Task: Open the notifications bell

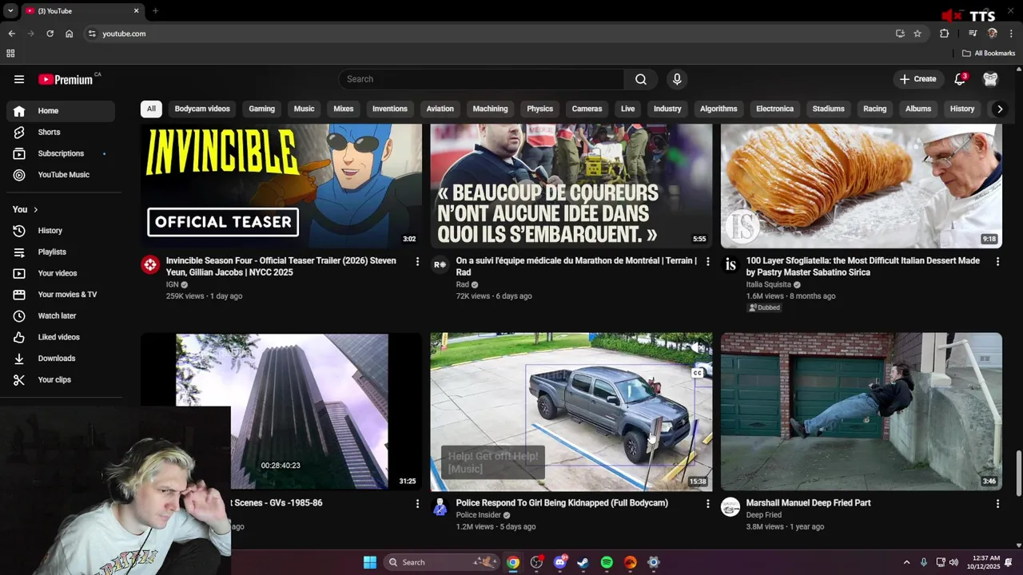Action: [x=960, y=79]
